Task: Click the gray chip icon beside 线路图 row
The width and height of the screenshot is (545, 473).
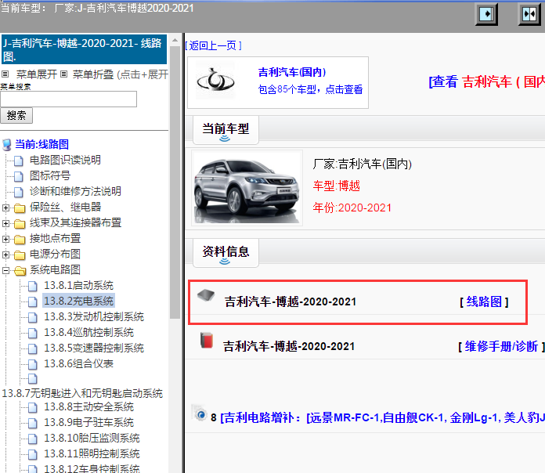Action: pyautogui.click(x=206, y=295)
